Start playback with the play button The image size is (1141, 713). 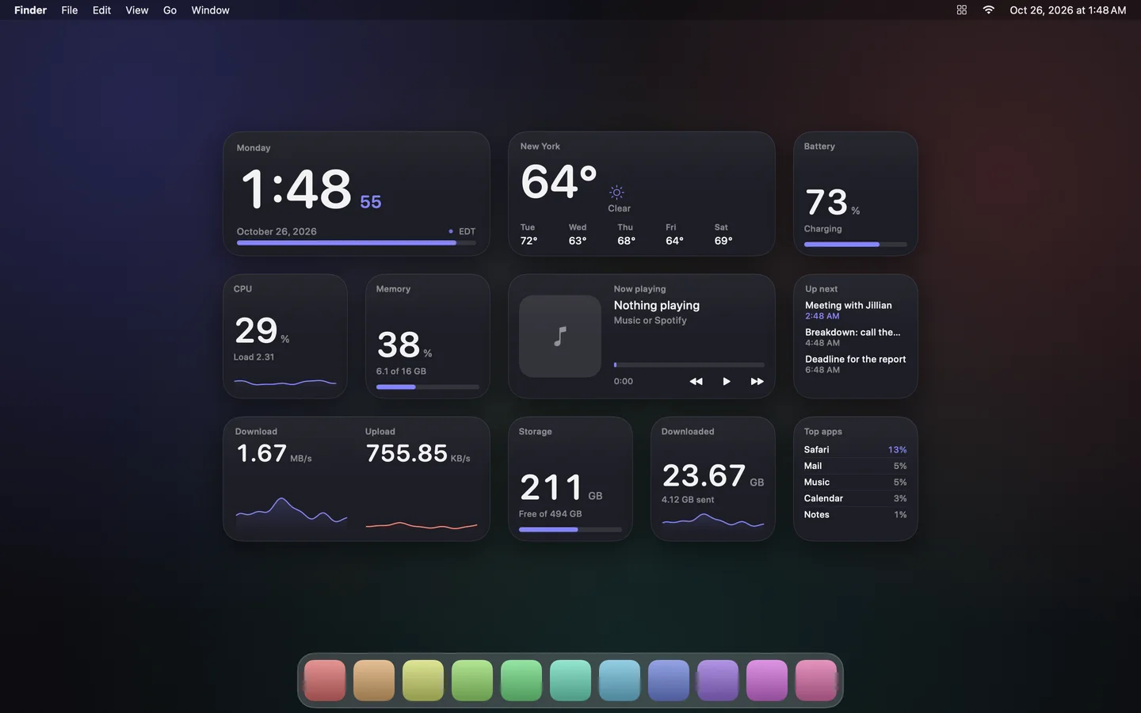[727, 381]
